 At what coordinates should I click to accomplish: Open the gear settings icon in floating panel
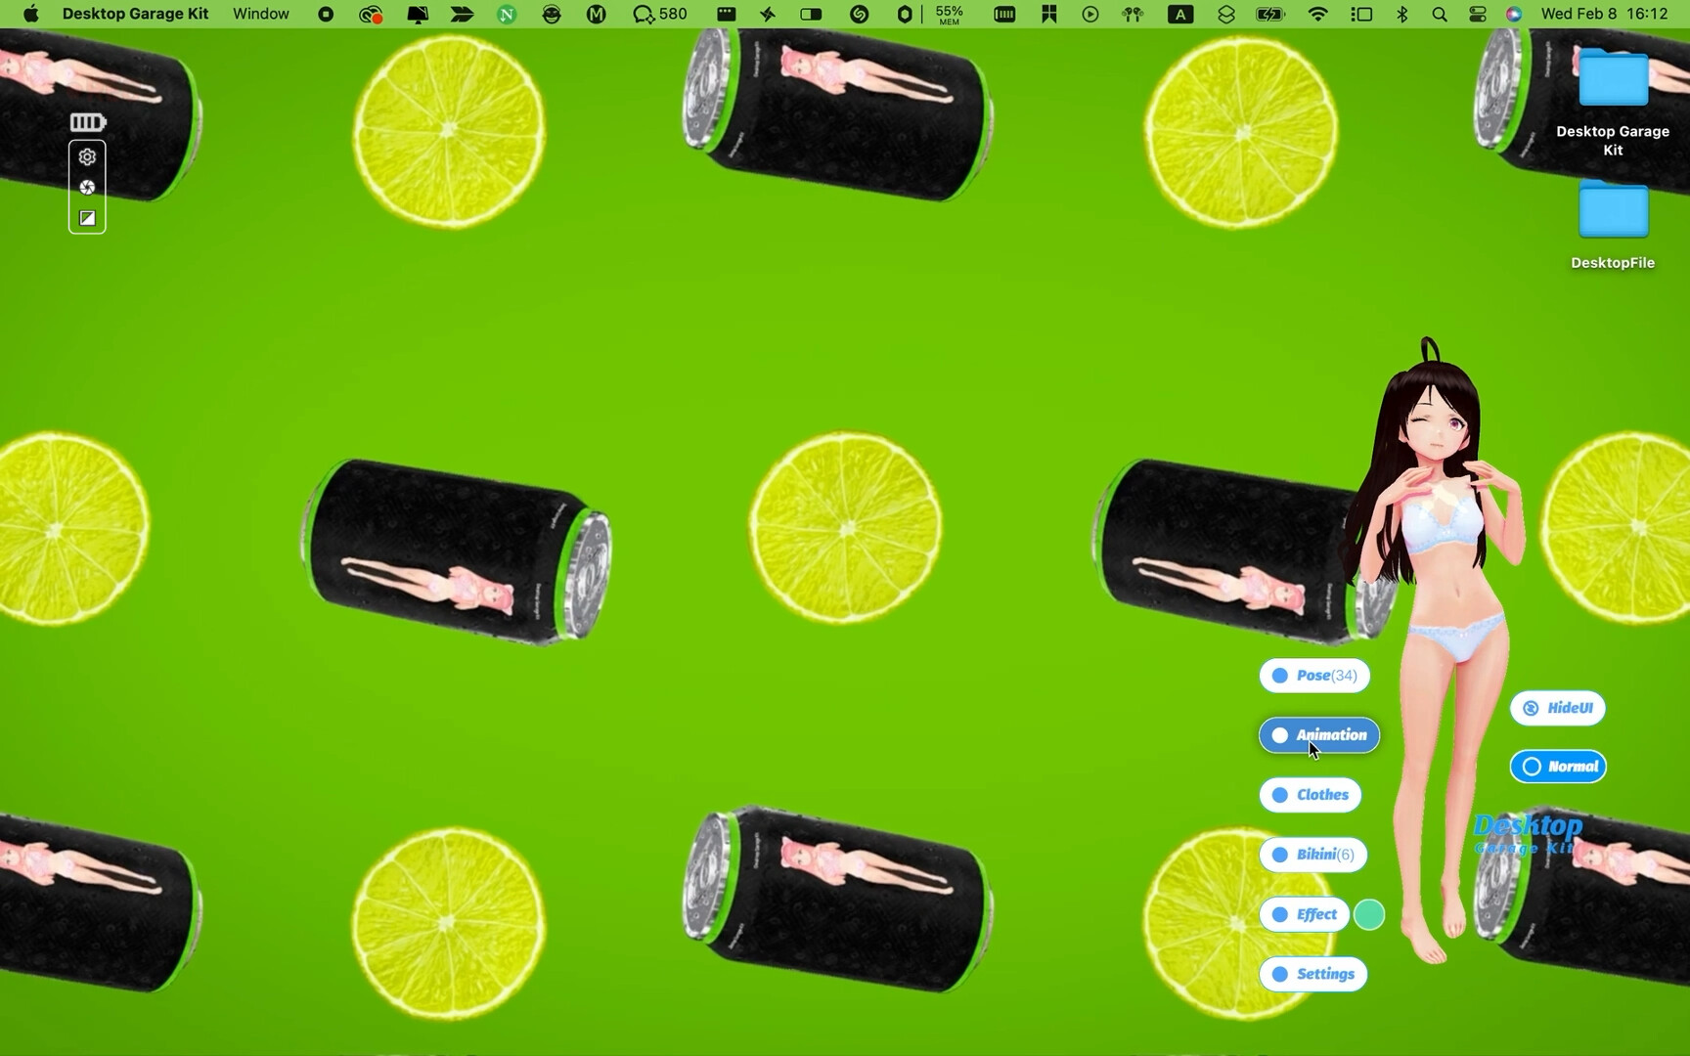87,155
